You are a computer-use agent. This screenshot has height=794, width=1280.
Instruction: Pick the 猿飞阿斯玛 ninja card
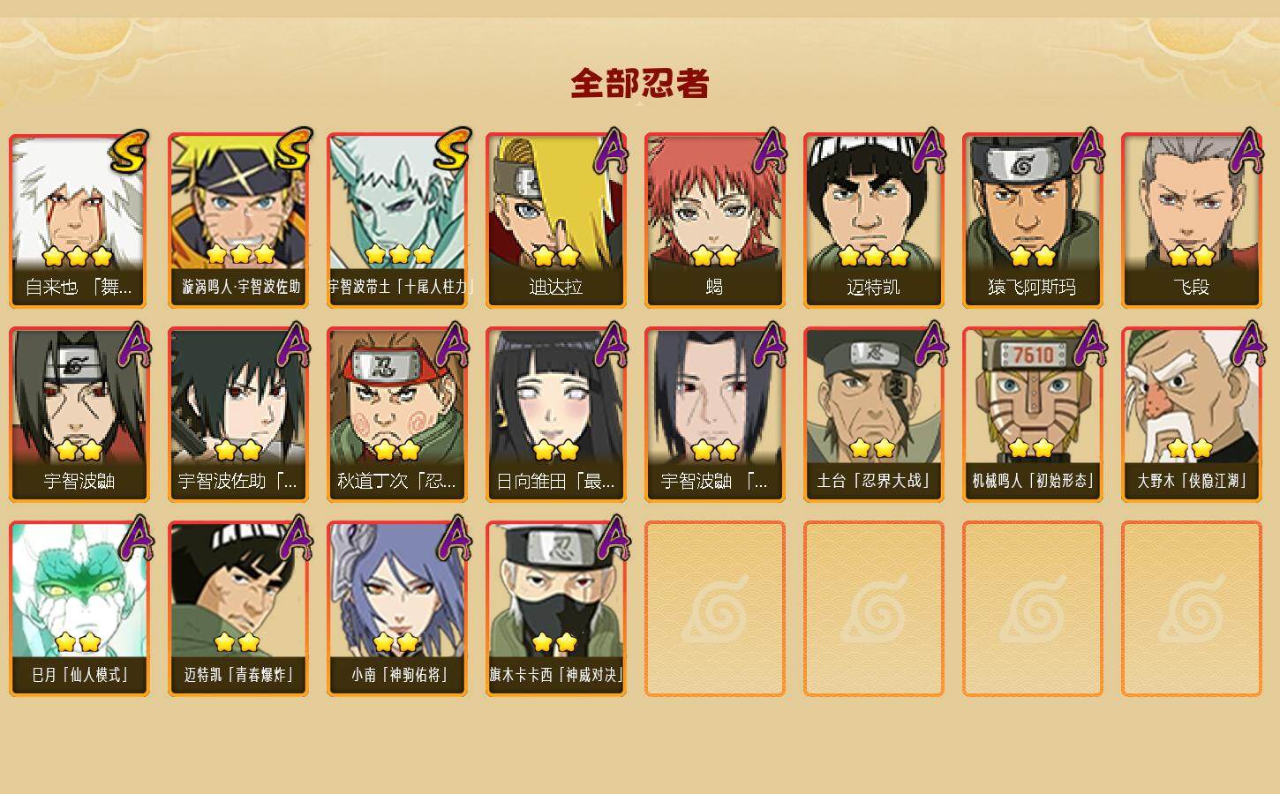click(x=1033, y=221)
